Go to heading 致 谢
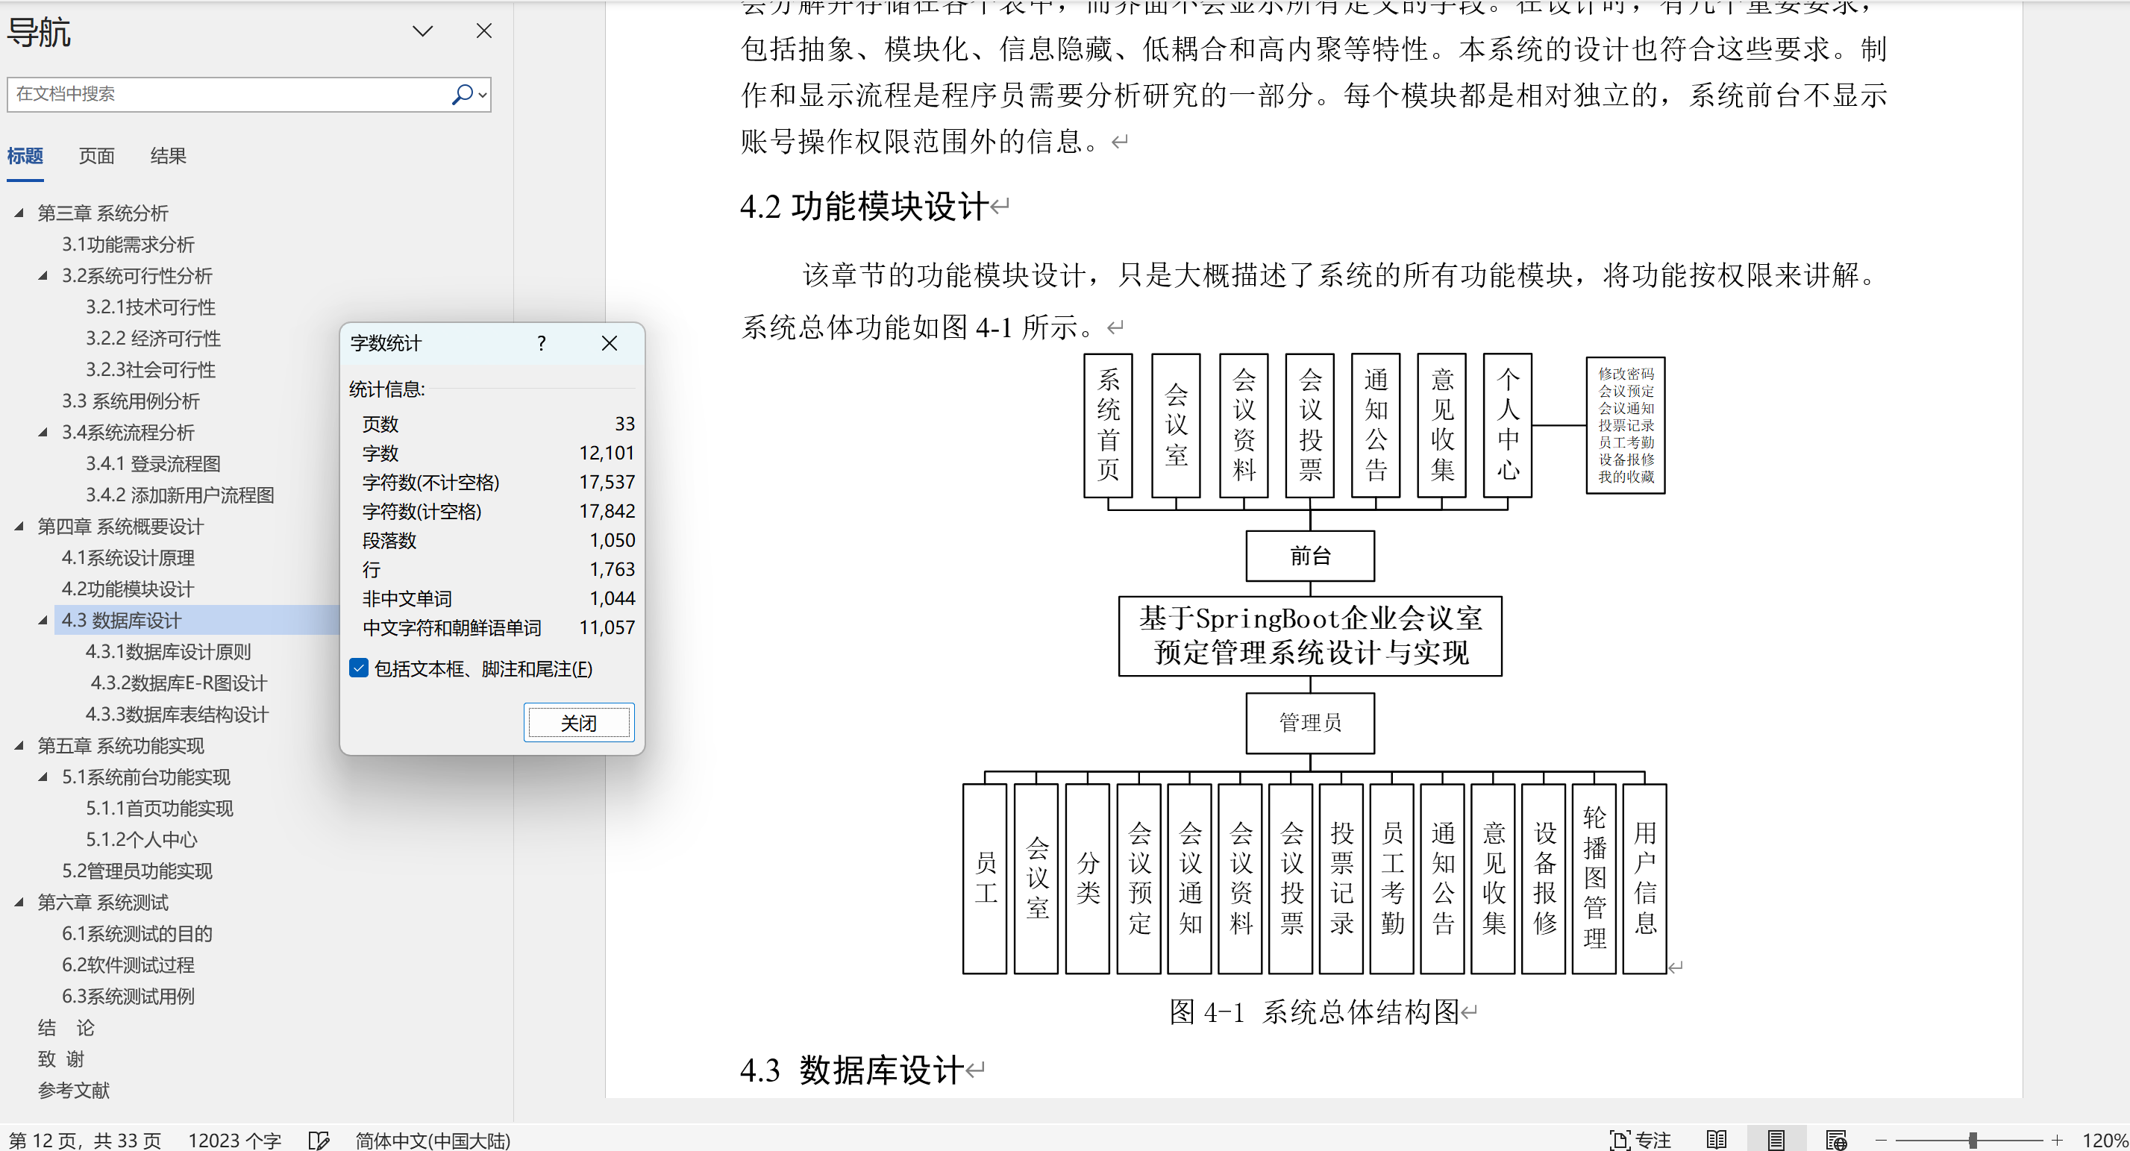This screenshot has width=2130, height=1151. point(61,1059)
